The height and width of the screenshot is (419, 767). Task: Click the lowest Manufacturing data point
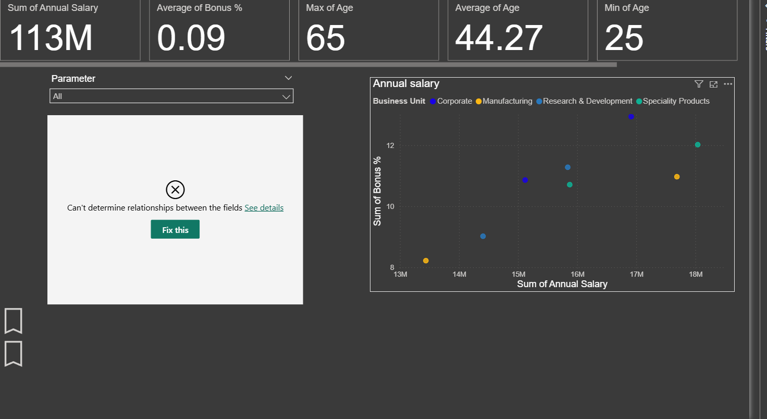426,261
